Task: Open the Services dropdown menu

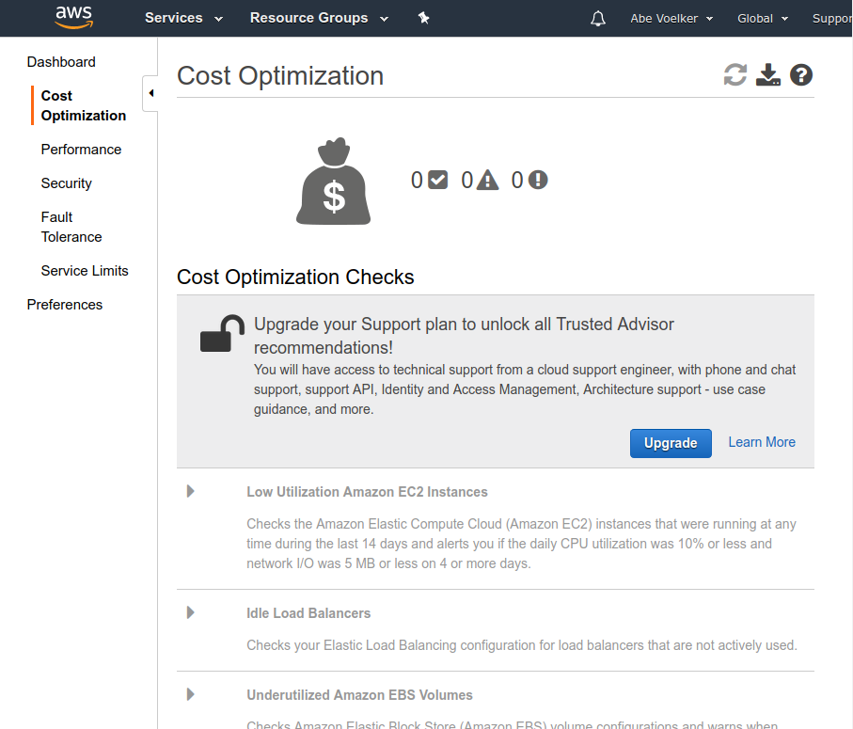Action: [x=183, y=18]
